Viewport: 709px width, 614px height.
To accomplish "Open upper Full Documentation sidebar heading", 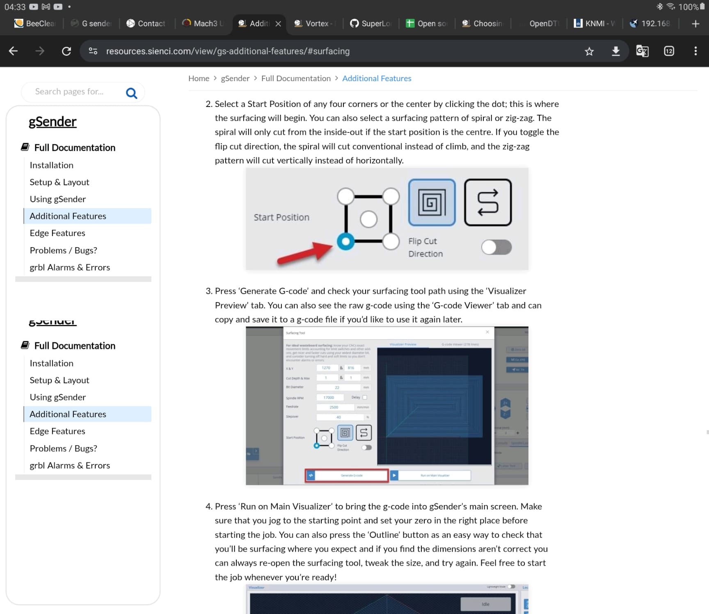I will [x=75, y=148].
